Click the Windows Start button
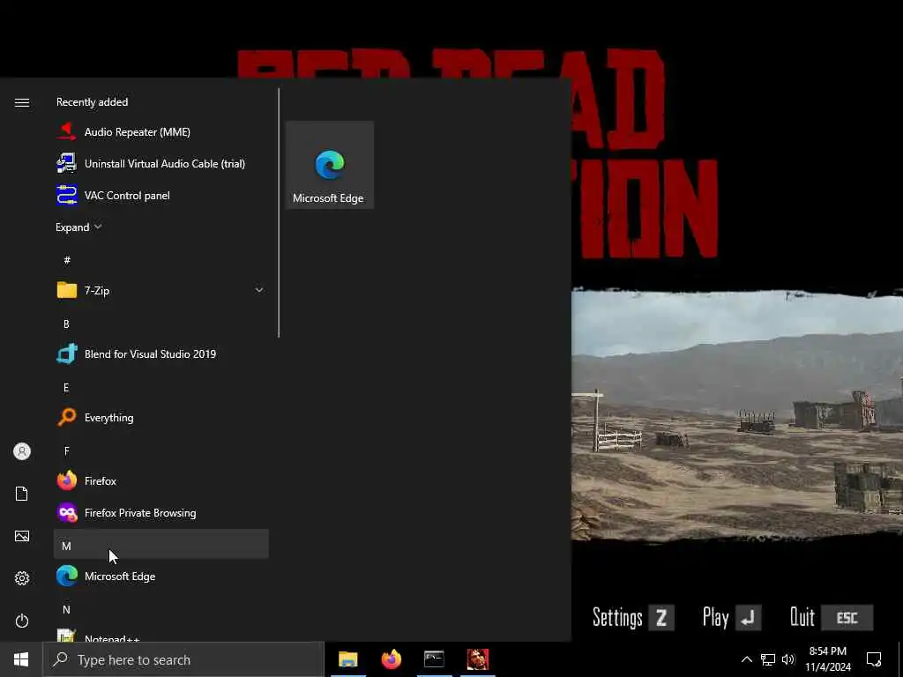Image resolution: width=903 pixels, height=677 pixels. [x=21, y=659]
